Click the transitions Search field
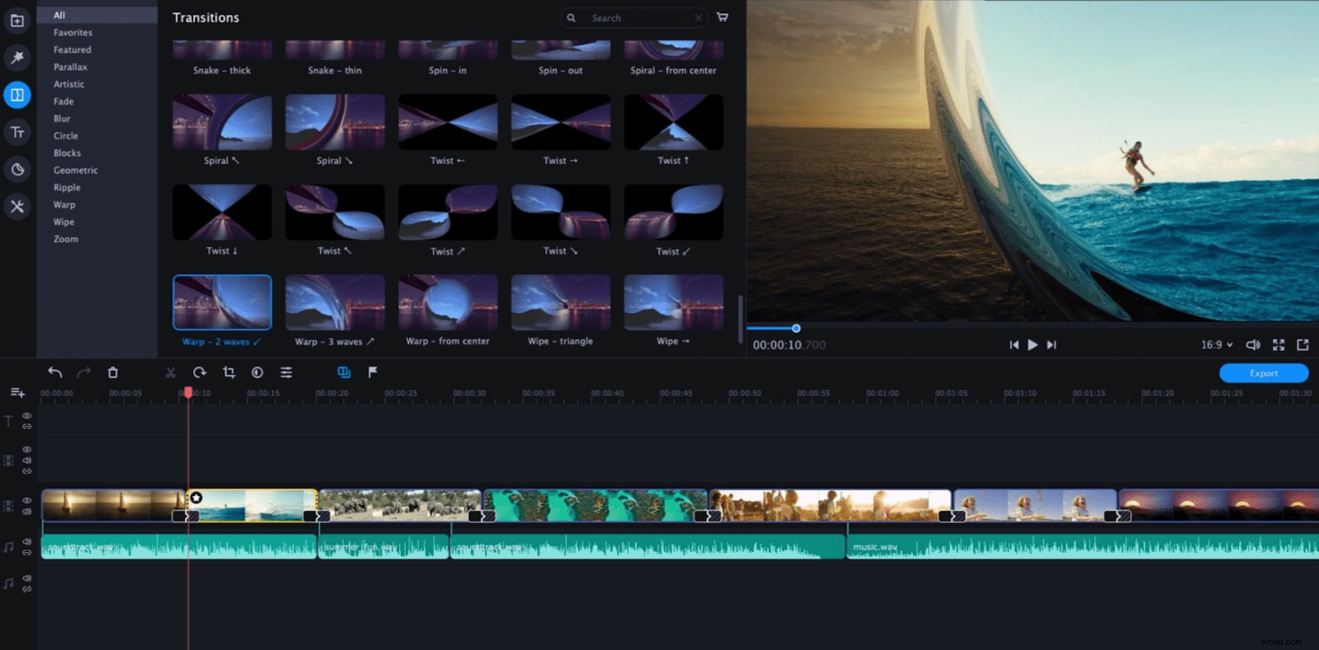The image size is (1319, 650). coord(633,17)
